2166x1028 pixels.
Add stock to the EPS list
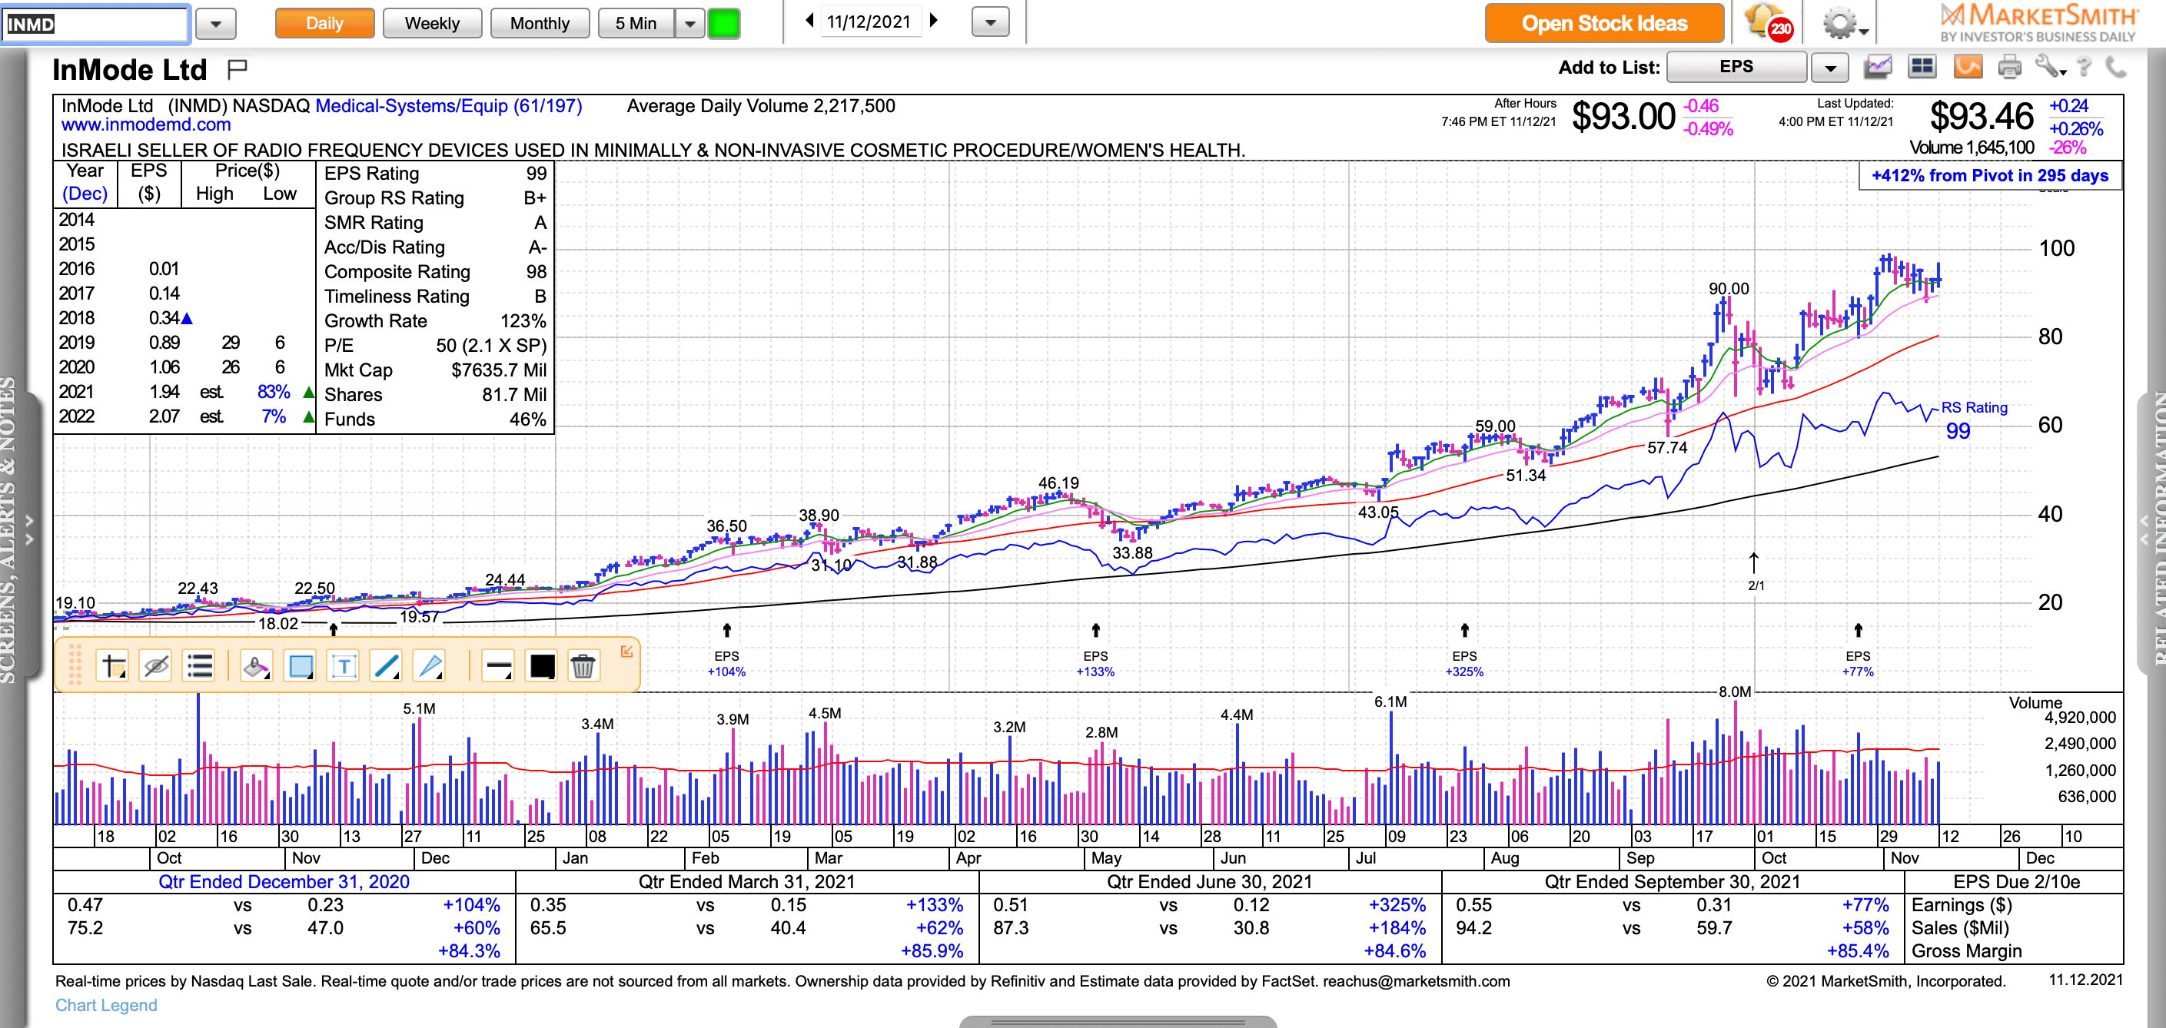[1736, 66]
